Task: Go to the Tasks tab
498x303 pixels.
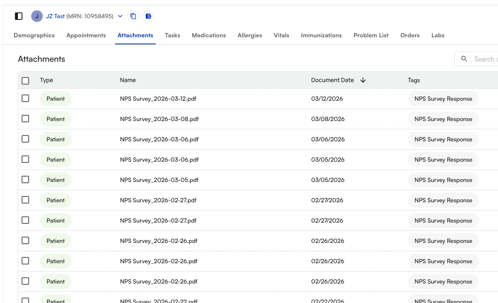Action: pos(172,35)
